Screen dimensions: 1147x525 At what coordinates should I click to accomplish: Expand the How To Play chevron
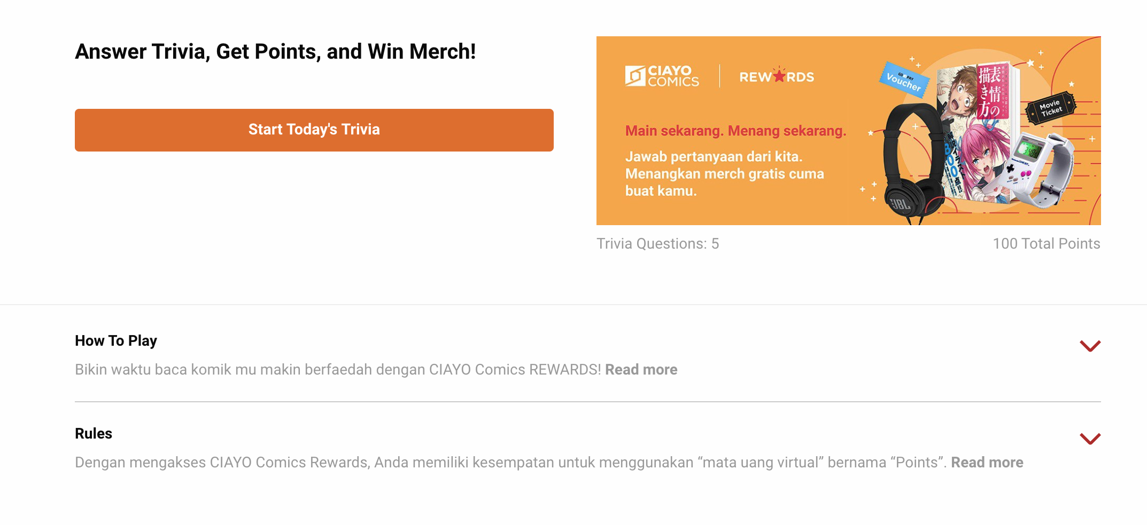pyautogui.click(x=1090, y=346)
